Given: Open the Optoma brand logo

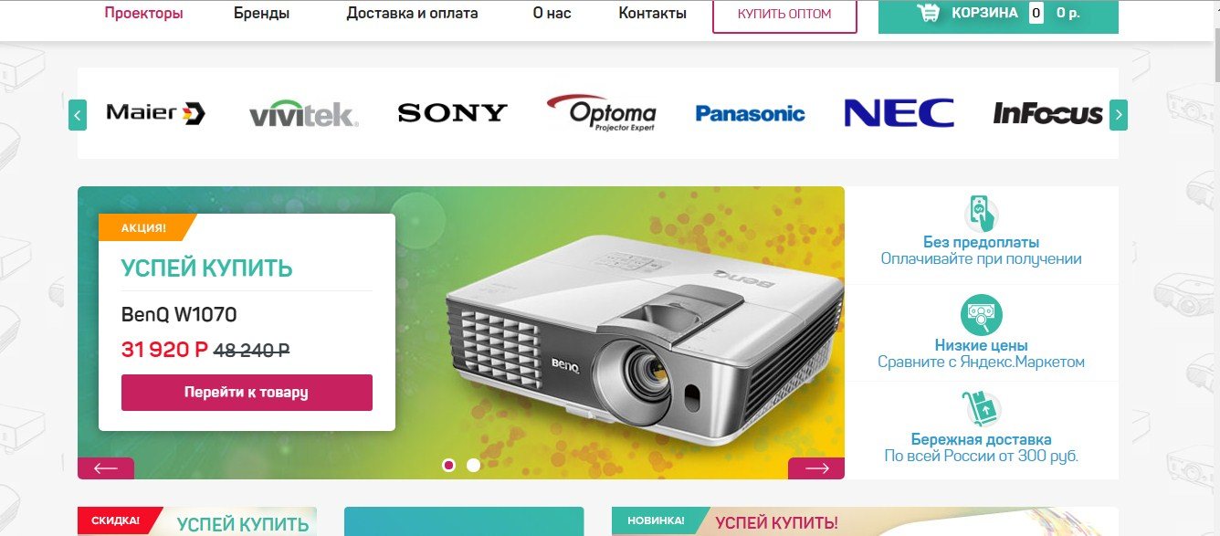Looking at the screenshot, I should coord(601,113).
